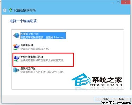132x105 pixels.
Task: Close the 设置连接或网络 window
Action: tap(126, 2)
